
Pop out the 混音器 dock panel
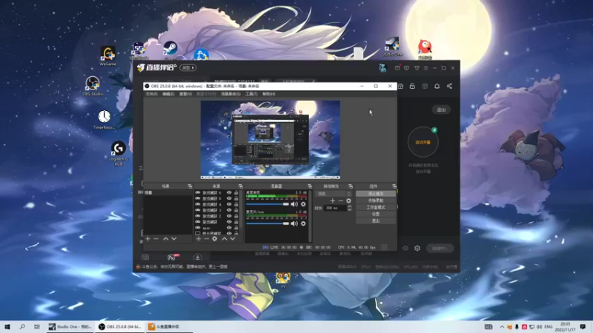[x=310, y=186]
